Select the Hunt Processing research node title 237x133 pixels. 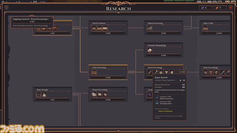pyautogui.click(x=99, y=68)
